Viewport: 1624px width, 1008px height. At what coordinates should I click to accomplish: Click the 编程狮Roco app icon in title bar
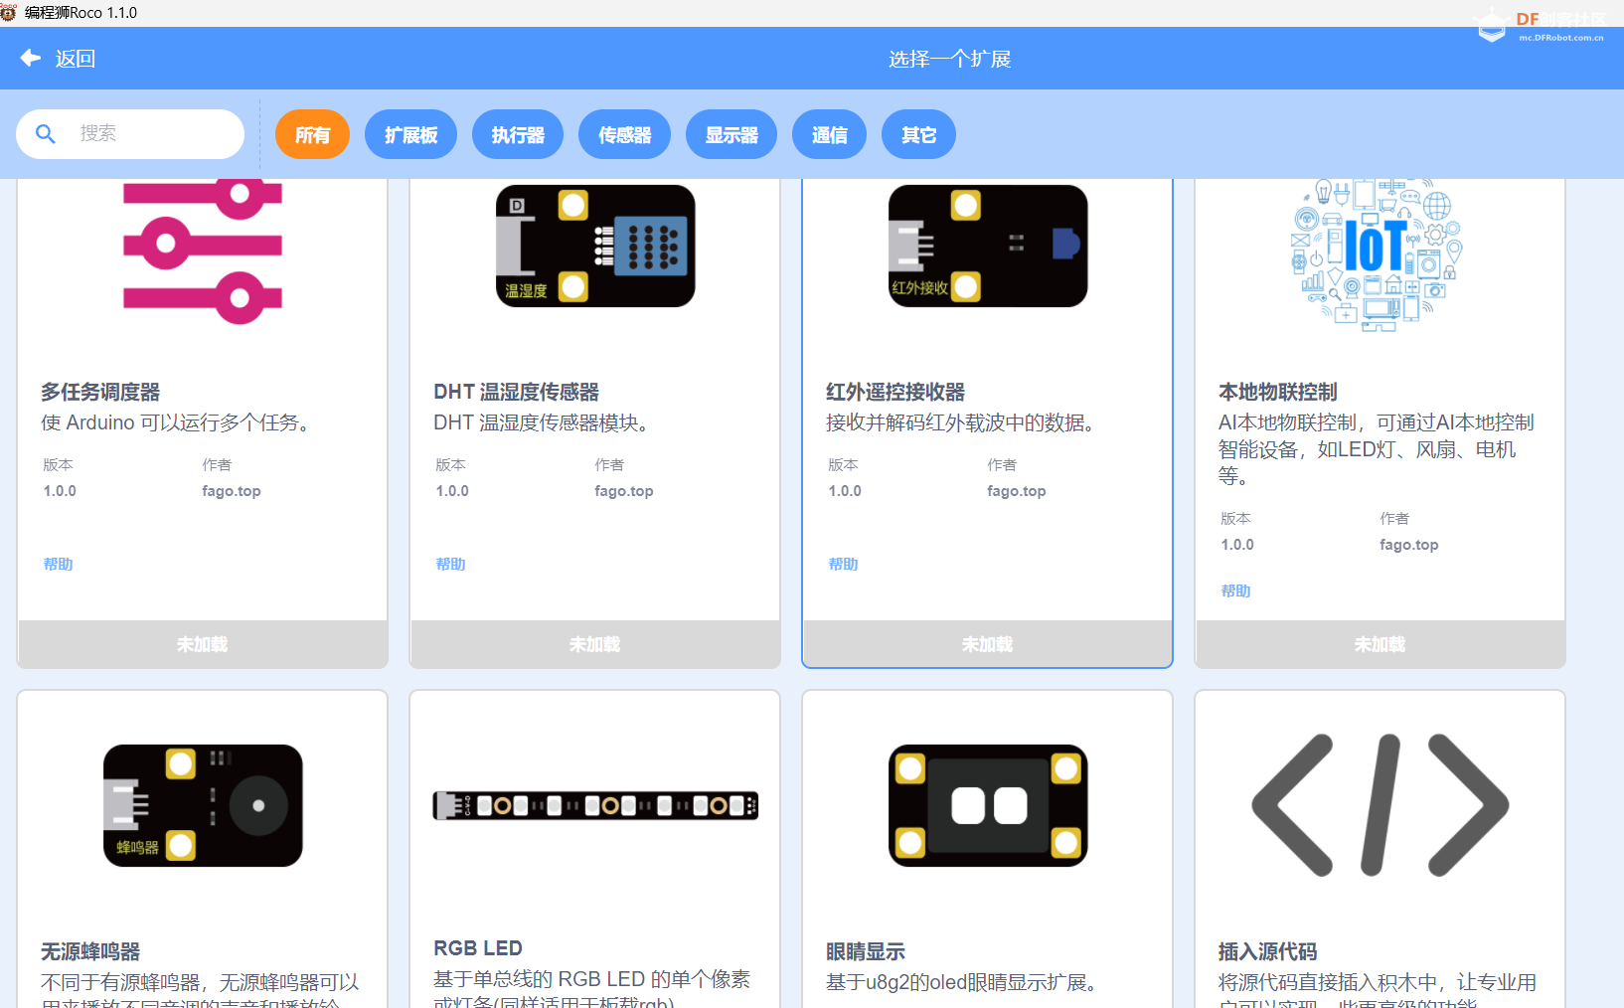pos(9,13)
